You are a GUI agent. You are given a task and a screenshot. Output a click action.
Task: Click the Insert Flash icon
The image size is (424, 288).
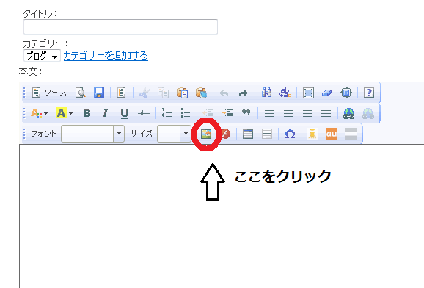[225, 134]
